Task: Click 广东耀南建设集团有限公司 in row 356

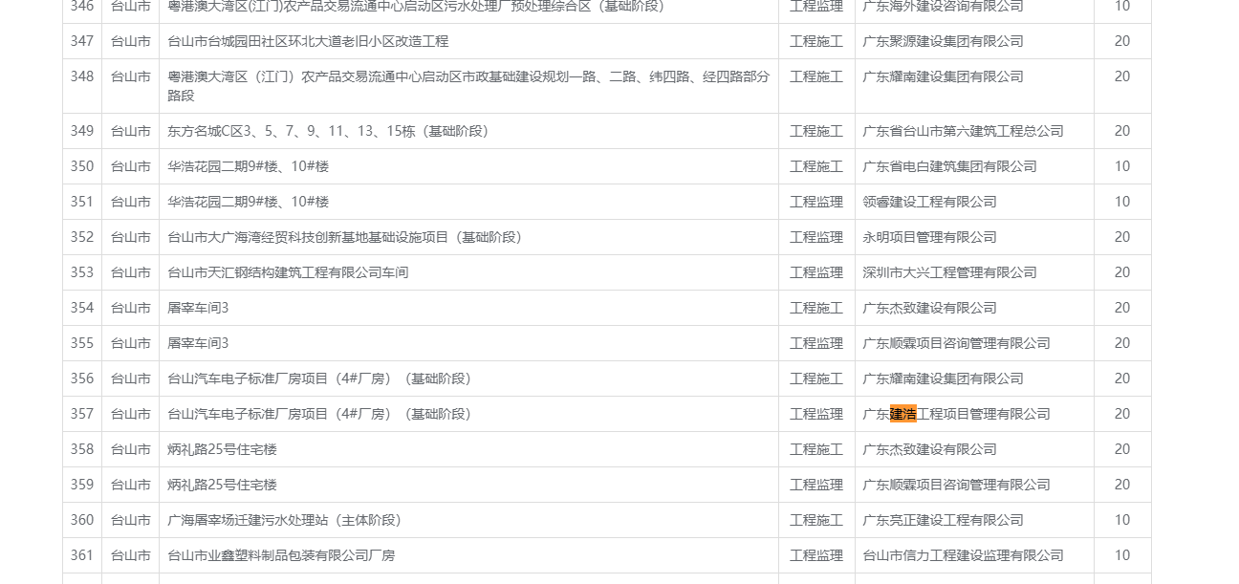Action: coord(943,379)
